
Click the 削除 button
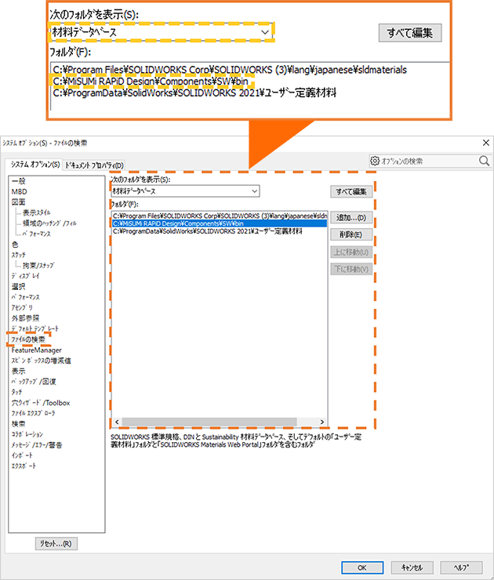coord(350,234)
